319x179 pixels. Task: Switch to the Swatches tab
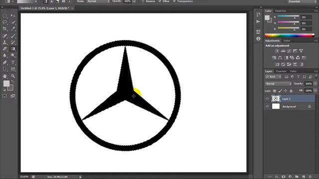(281, 11)
